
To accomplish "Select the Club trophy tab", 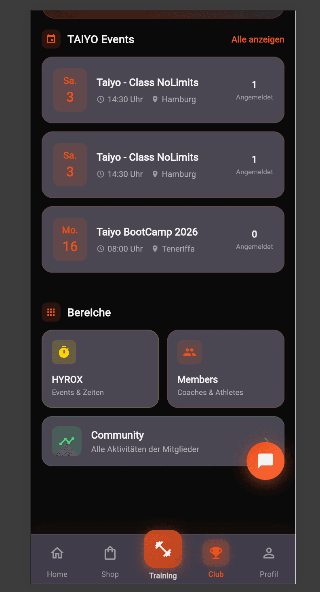I will click(216, 559).
